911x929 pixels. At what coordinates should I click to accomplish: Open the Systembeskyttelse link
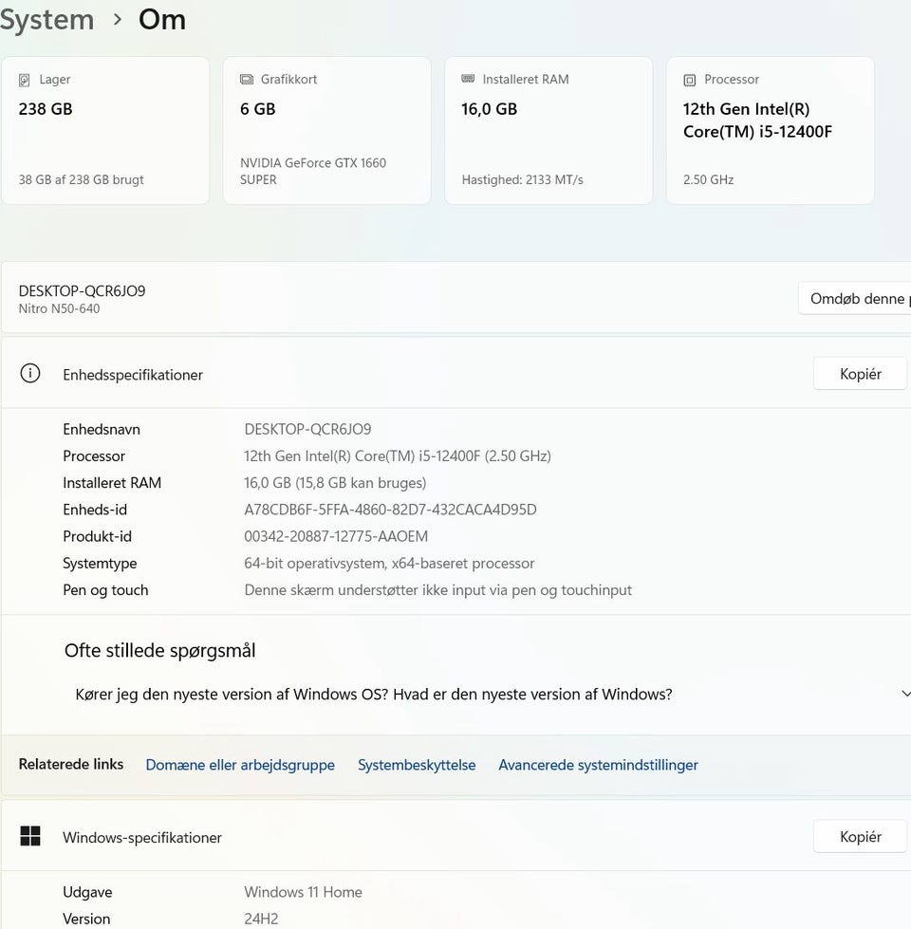[417, 765]
